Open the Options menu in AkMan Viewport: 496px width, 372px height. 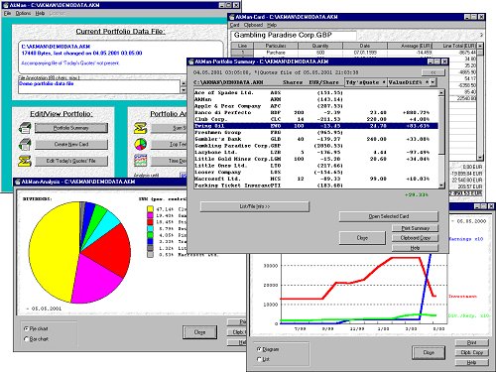[x=23, y=13]
